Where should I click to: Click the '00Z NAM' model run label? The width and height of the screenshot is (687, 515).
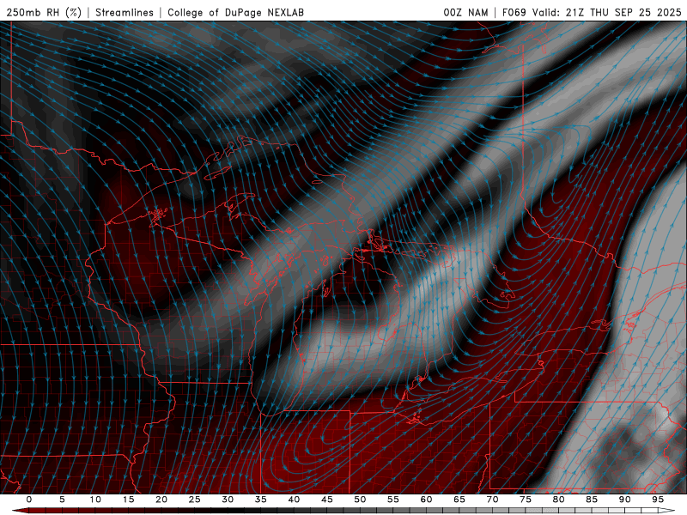(465, 12)
